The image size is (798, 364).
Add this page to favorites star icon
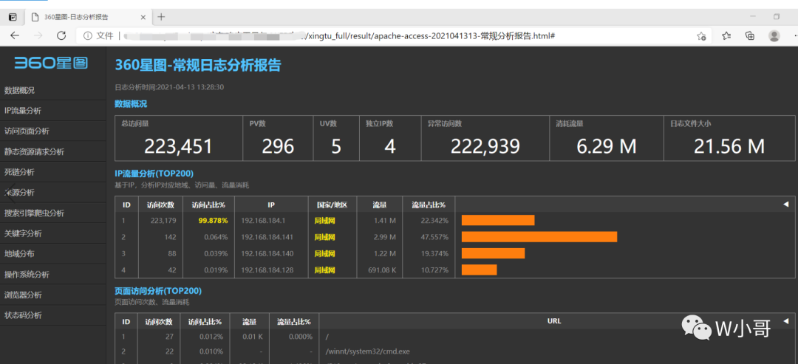click(x=701, y=35)
